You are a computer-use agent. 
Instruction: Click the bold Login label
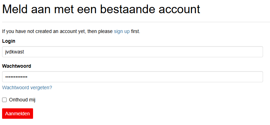coord(9,41)
